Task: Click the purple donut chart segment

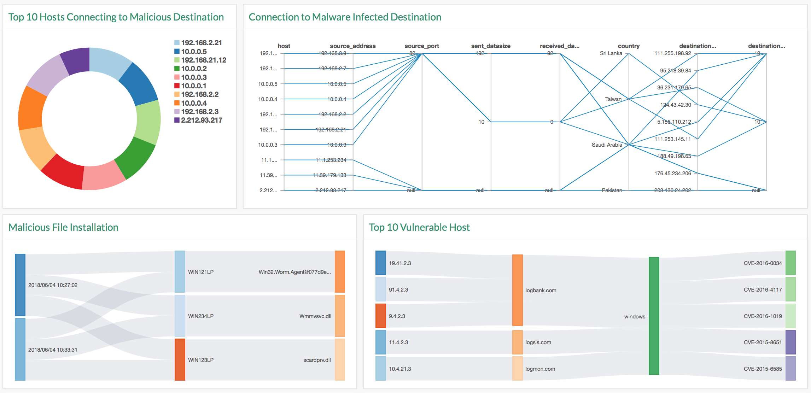Action: 76,61
